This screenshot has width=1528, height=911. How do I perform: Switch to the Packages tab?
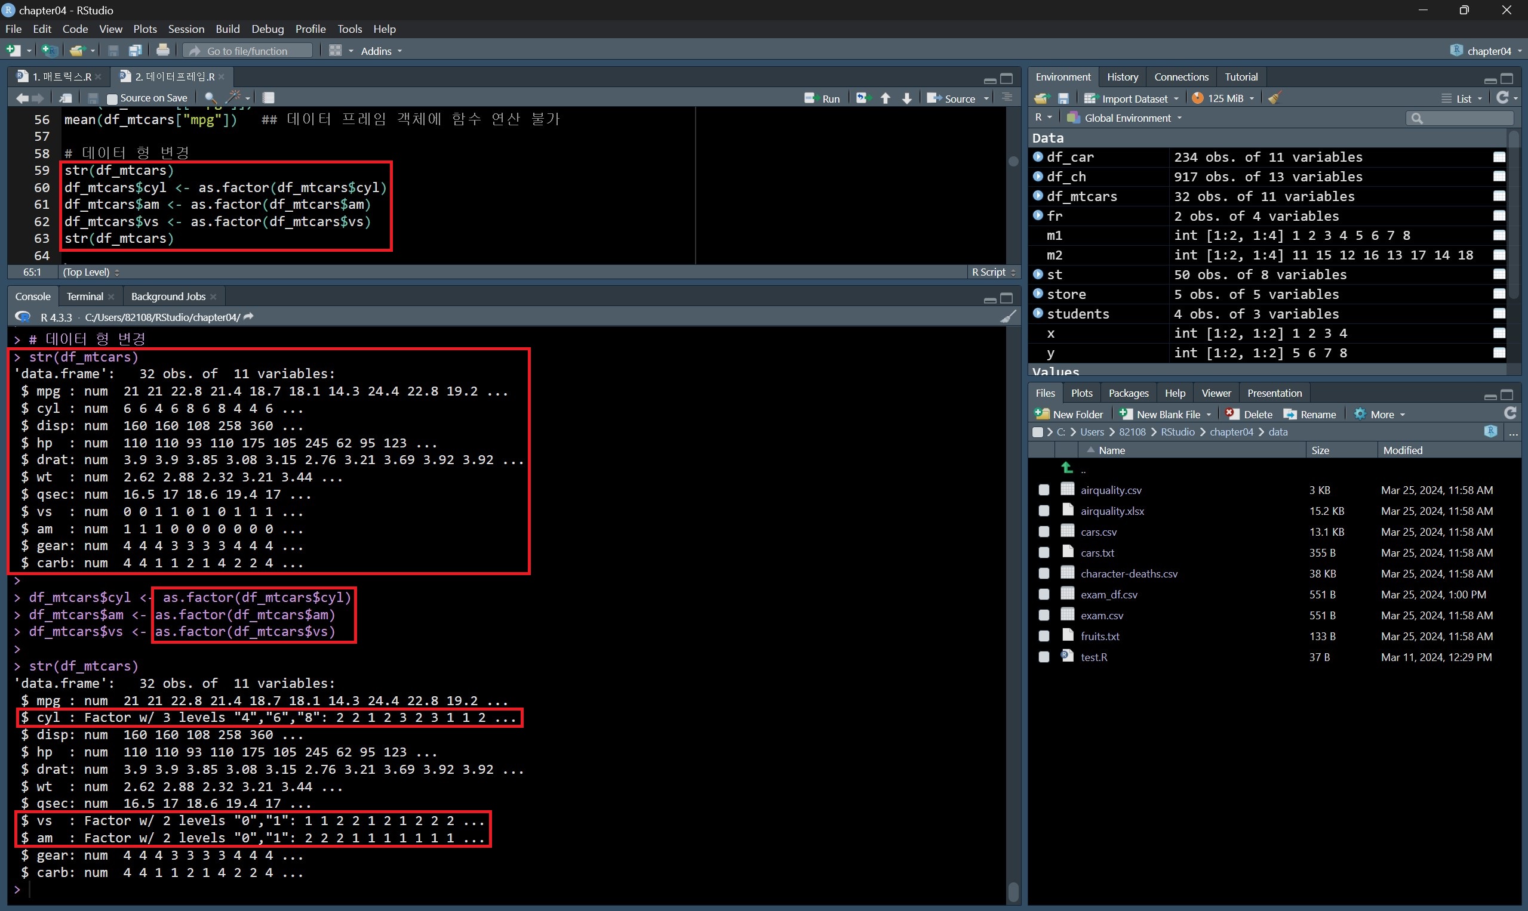[1128, 393]
